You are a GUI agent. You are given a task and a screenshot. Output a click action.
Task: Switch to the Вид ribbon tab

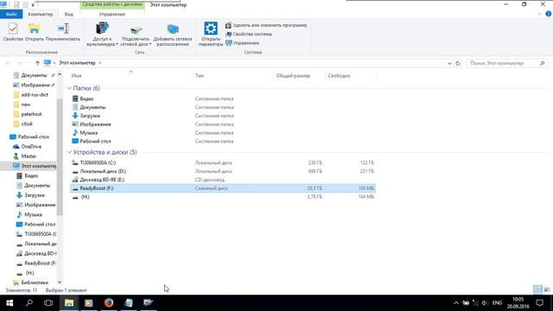[69, 14]
